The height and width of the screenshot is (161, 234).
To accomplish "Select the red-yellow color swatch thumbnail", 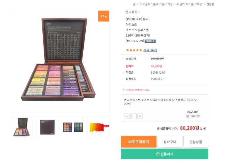I will [x=98, y=127].
